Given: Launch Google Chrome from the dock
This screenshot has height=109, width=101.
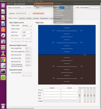Looking at the screenshot, I should tap(3, 60).
